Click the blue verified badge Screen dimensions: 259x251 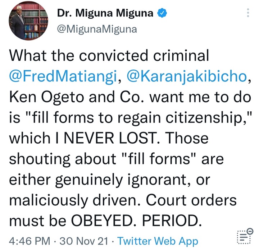coord(162,13)
